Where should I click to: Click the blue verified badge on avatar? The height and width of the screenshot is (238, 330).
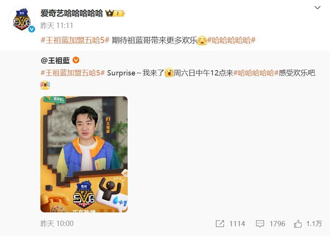coord(32,29)
